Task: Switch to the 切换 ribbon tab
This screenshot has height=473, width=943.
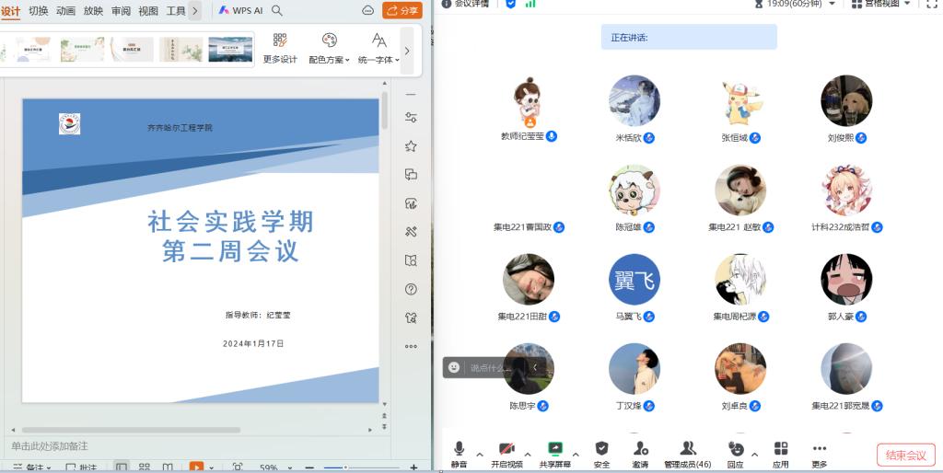Action: coord(39,11)
